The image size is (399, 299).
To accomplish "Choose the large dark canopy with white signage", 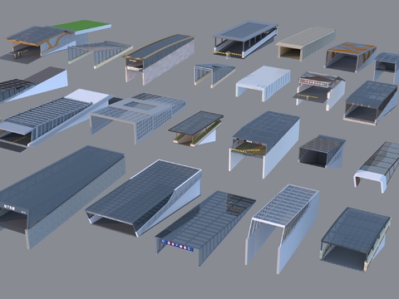I will 62,197.
